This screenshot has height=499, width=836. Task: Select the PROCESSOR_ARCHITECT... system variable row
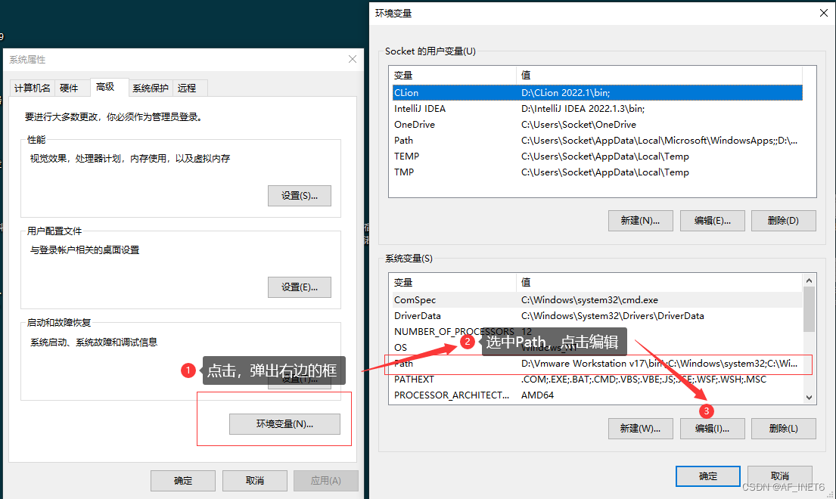597,395
